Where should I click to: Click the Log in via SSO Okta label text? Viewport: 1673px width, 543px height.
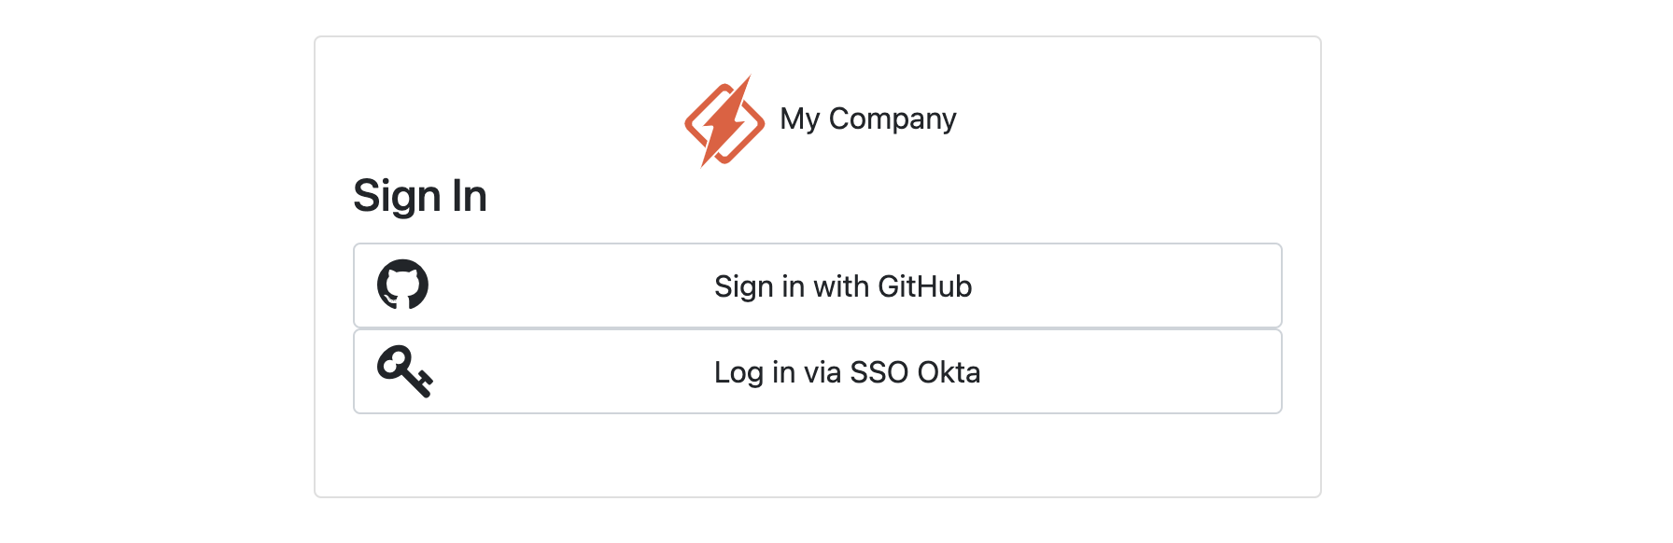tap(848, 372)
